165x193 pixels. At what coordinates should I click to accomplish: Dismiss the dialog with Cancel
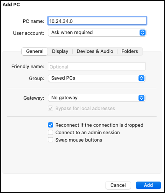coord(118,185)
